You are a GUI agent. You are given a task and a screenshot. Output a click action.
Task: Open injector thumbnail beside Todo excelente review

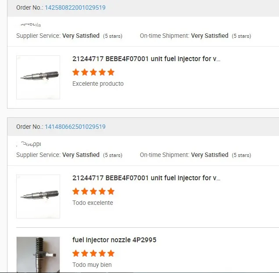pyautogui.click(x=38, y=197)
